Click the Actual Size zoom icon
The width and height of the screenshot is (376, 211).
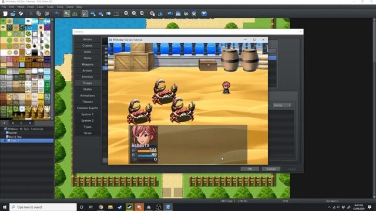142,13
